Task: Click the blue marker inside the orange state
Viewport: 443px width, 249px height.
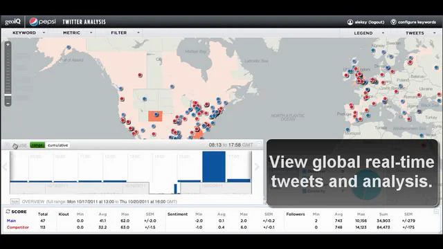Action: (x=156, y=114)
